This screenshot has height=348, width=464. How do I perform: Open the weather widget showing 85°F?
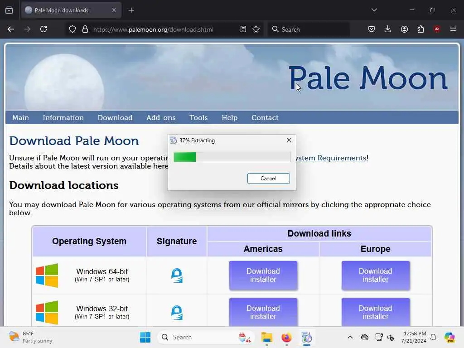30,337
